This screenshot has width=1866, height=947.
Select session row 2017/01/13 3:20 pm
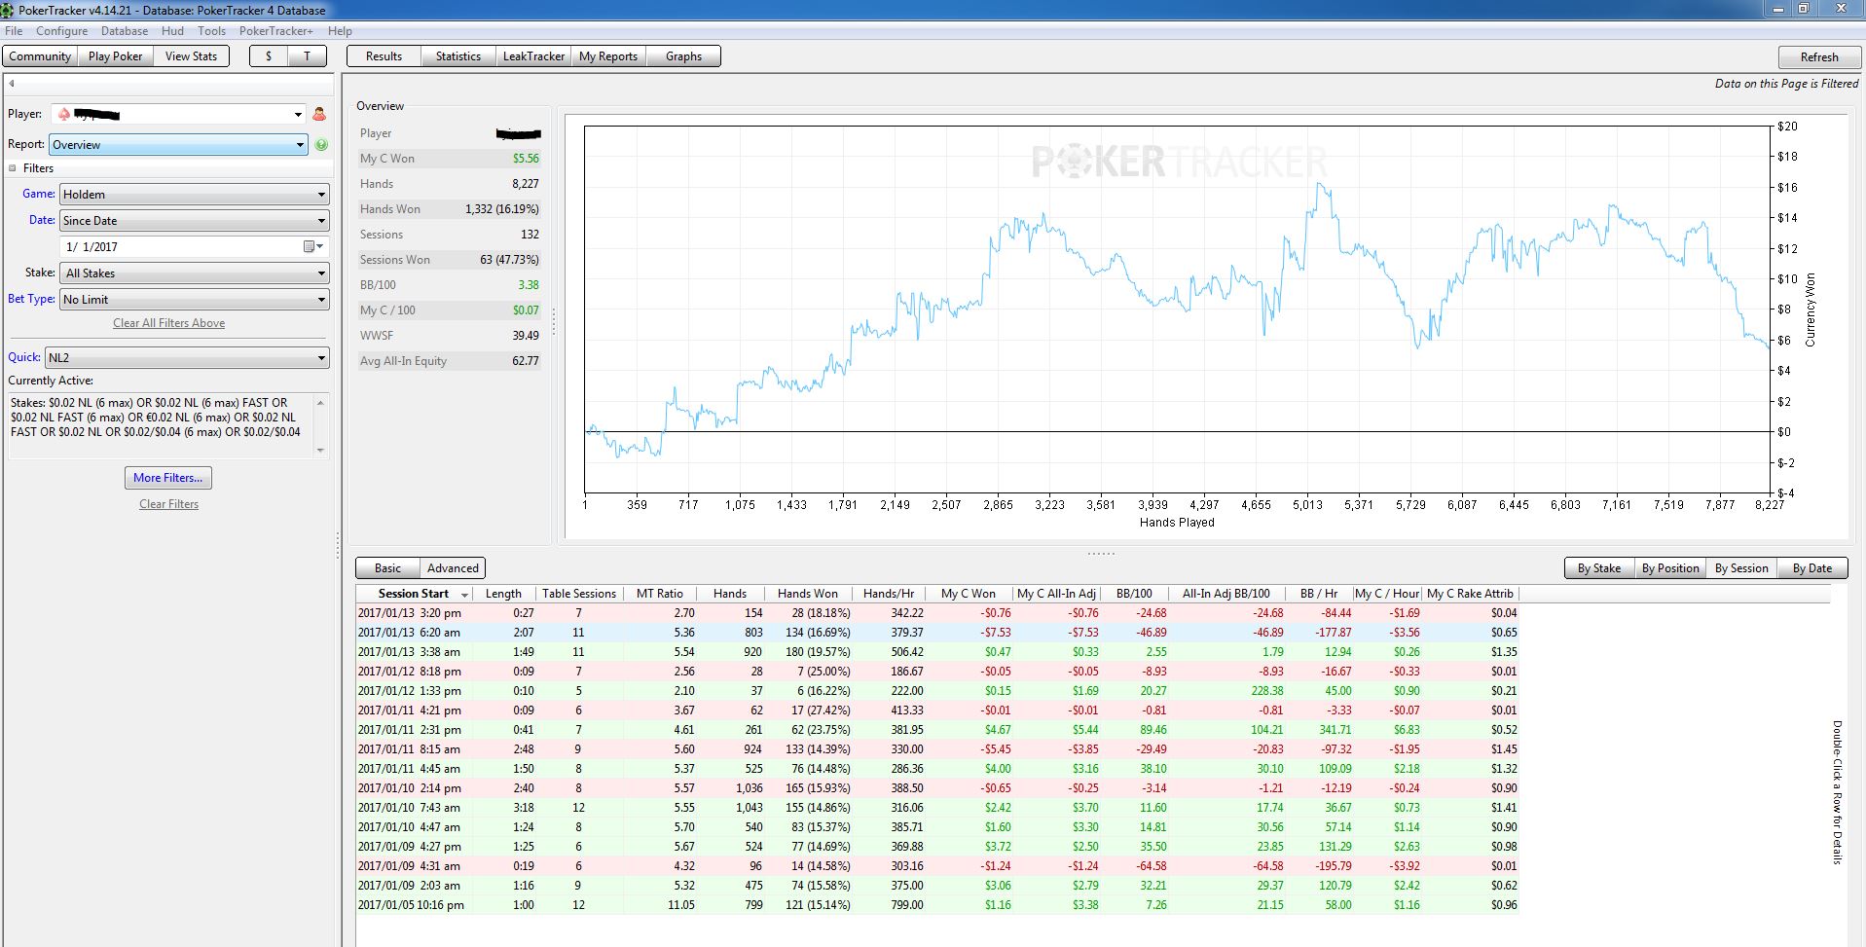coord(937,613)
